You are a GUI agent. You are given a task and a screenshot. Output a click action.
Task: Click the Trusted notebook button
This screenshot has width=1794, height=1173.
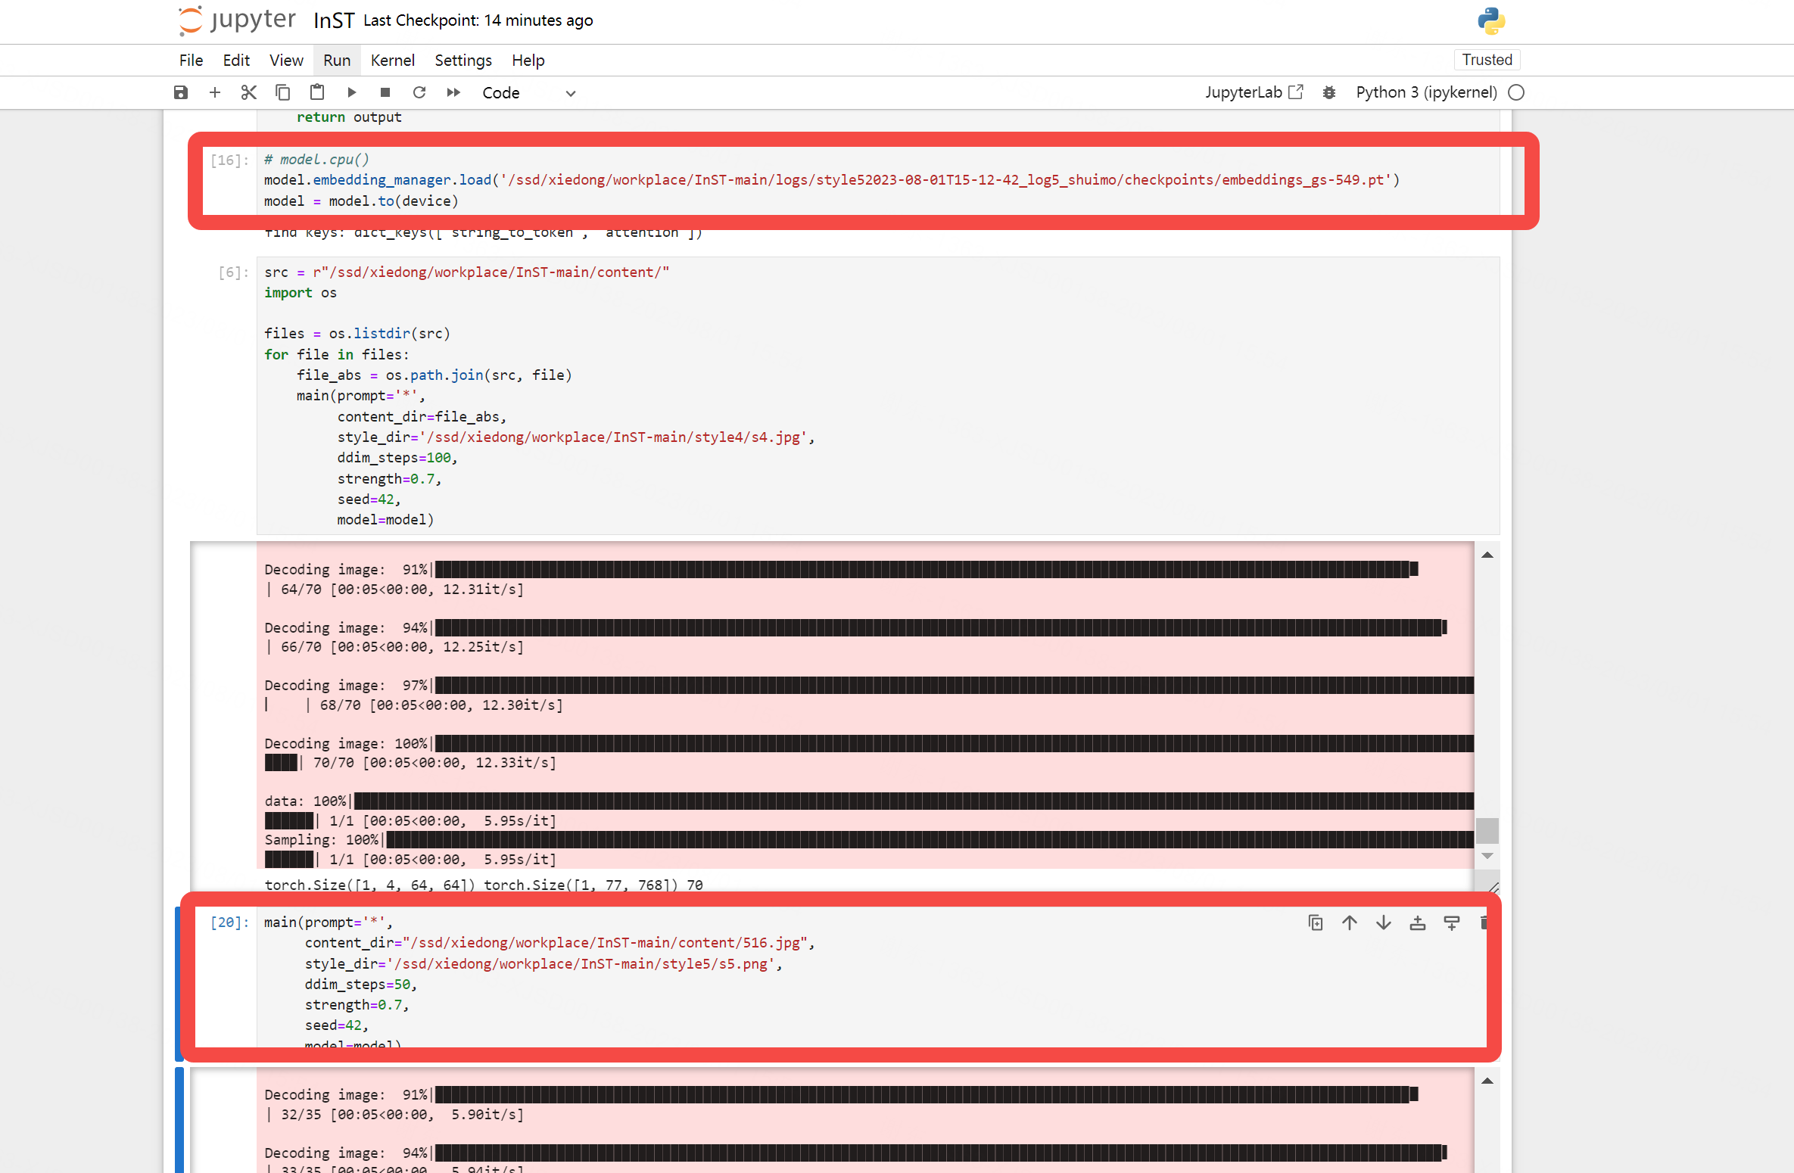1487,60
